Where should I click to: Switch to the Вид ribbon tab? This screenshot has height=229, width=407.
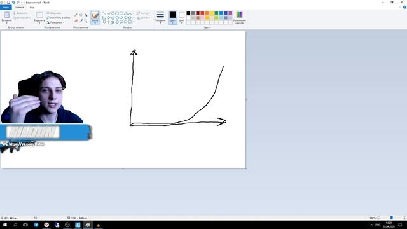pos(32,7)
